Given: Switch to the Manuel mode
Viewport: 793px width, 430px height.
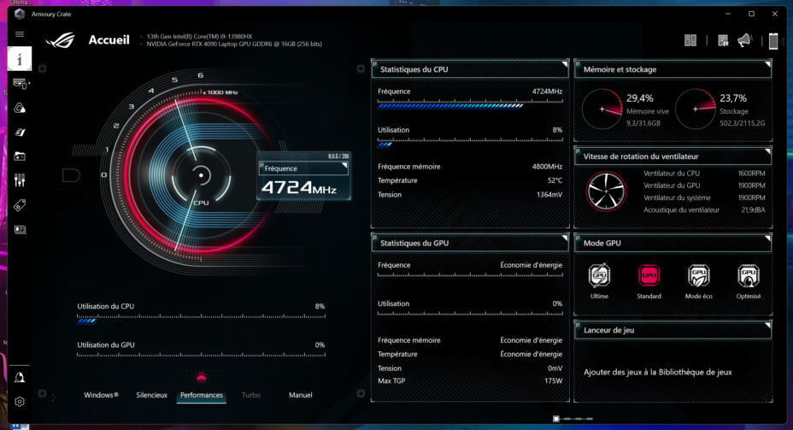Looking at the screenshot, I should pos(301,395).
